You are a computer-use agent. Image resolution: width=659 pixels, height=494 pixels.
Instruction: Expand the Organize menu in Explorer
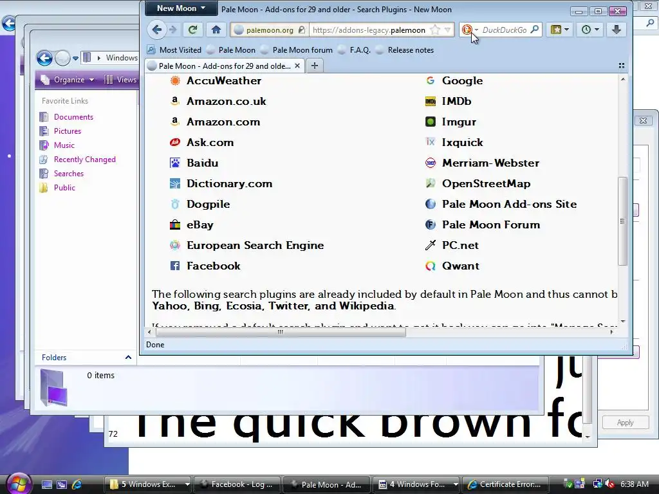tap(67, 80)
